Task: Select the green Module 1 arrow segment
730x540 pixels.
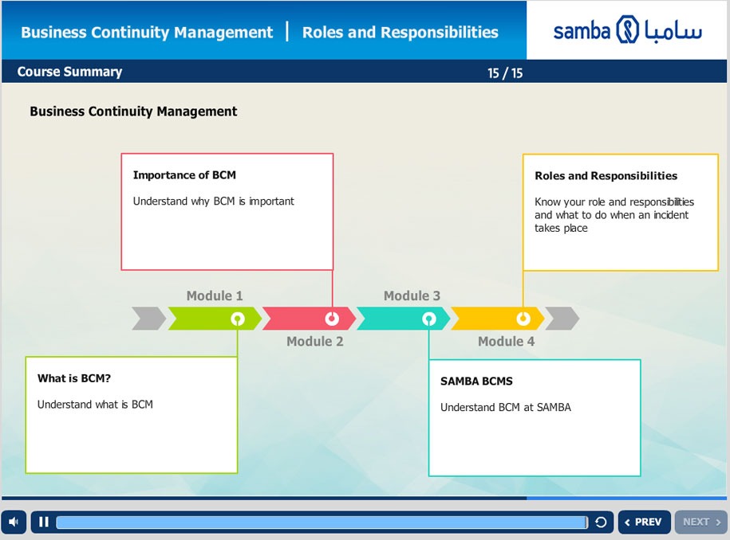Action: pos(215,319)
